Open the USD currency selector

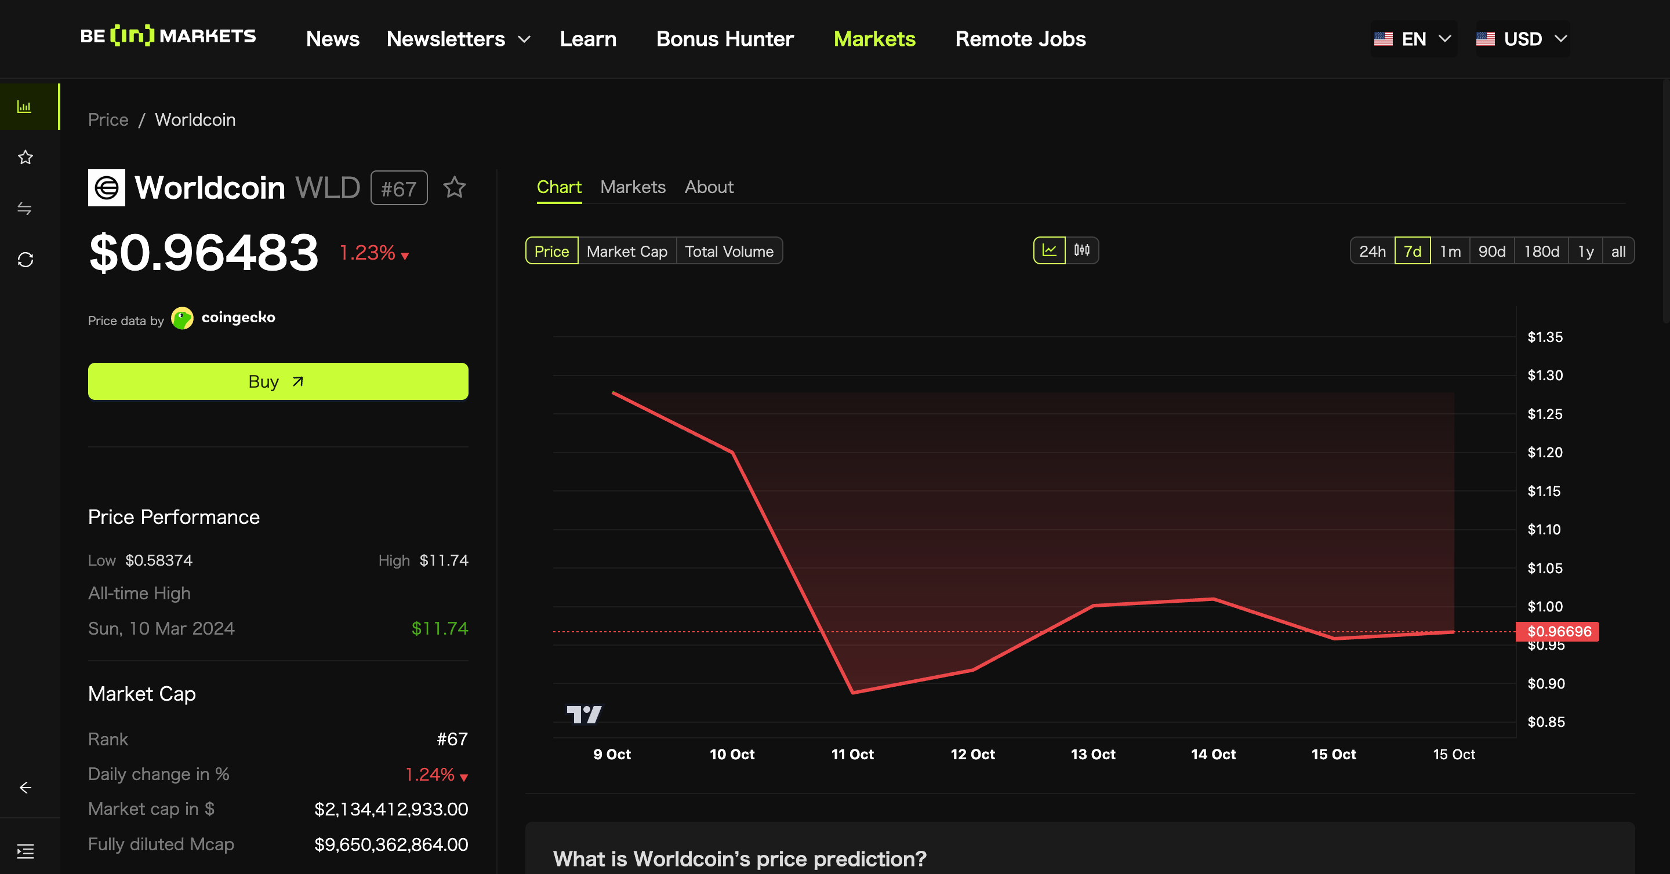(x=1522, y=39)
